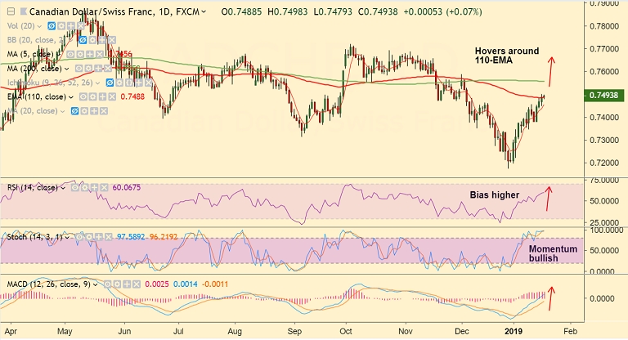Click the MA (200, close) indicator label

(34, 69)
